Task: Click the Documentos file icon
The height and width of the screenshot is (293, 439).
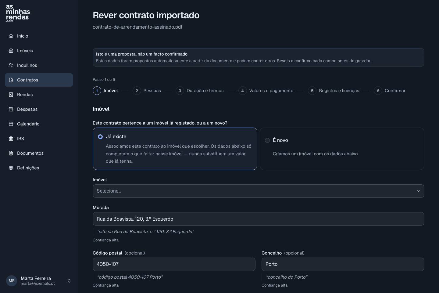Action: [11, 153]
